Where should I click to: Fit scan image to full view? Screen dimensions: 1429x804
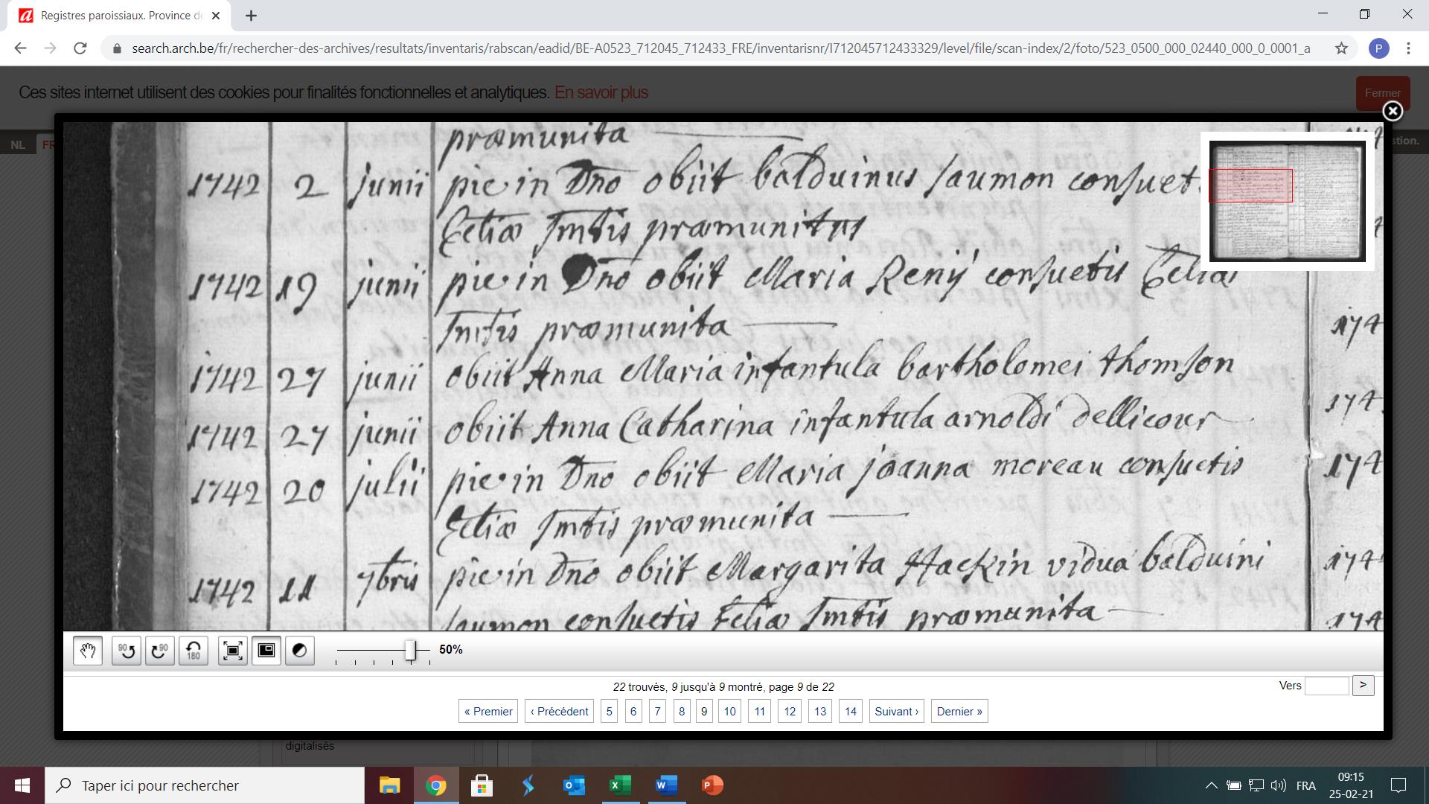233,651
